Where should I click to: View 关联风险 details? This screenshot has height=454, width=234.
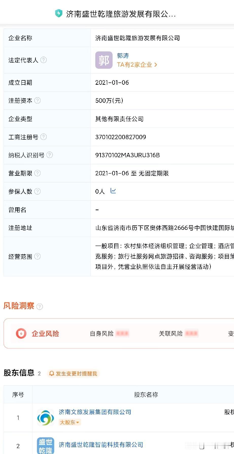(x=178, y=333)
